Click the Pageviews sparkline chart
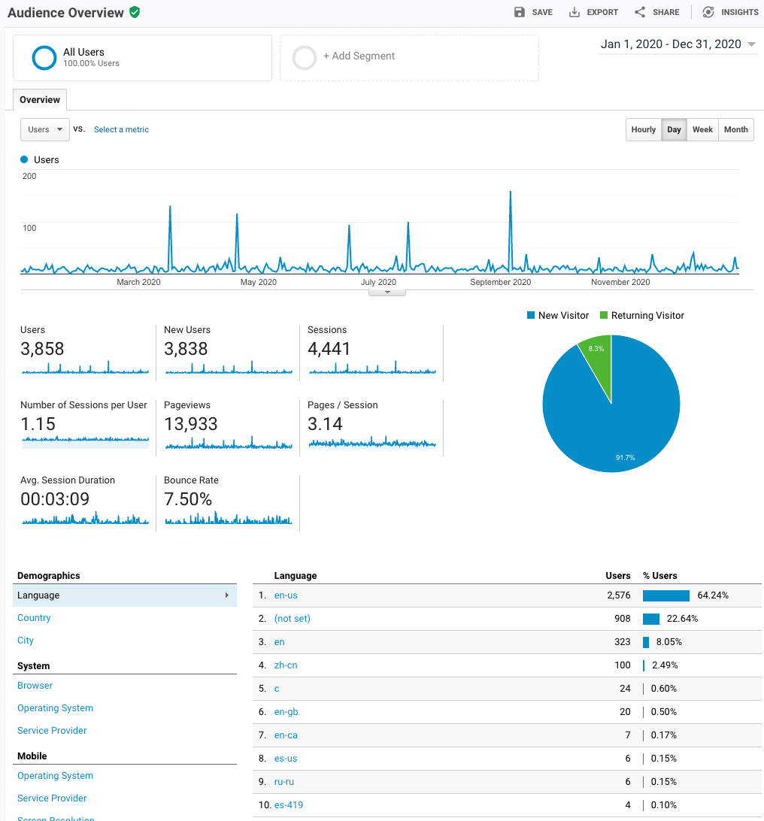This screenshot has height=821, width=764. point(229,442)
